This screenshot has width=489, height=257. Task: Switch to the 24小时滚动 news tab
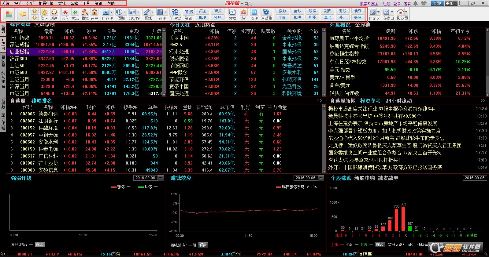[399, 101]
